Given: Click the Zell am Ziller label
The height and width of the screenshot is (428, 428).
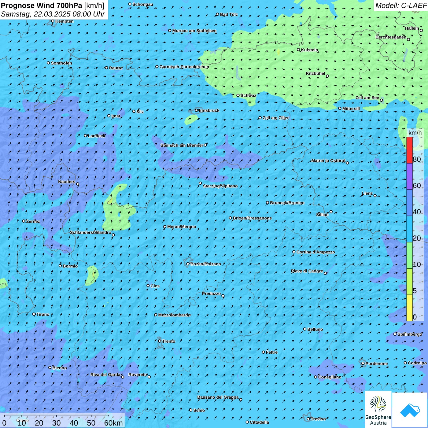Looking at the screenshot, I should coord(276,118).
